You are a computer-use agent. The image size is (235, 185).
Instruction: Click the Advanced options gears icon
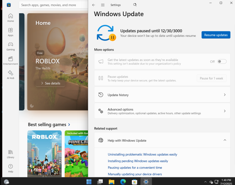[101, 111]
